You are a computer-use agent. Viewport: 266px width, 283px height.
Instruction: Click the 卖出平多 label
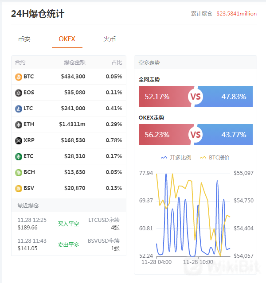click(x=68, y=245)
